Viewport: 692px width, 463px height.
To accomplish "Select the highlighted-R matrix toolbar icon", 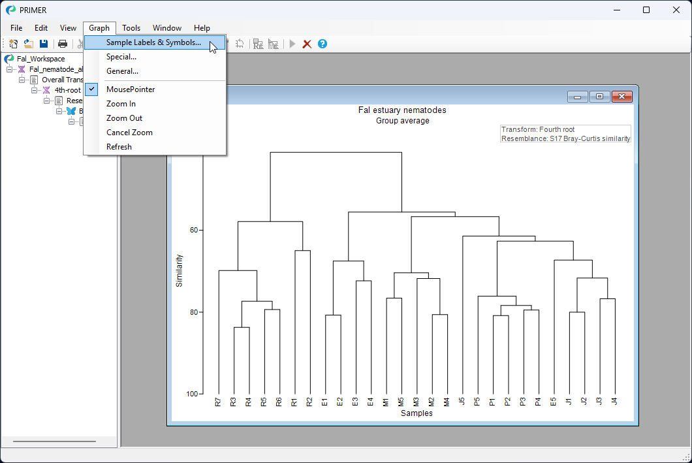I will (x=258, y=44).
